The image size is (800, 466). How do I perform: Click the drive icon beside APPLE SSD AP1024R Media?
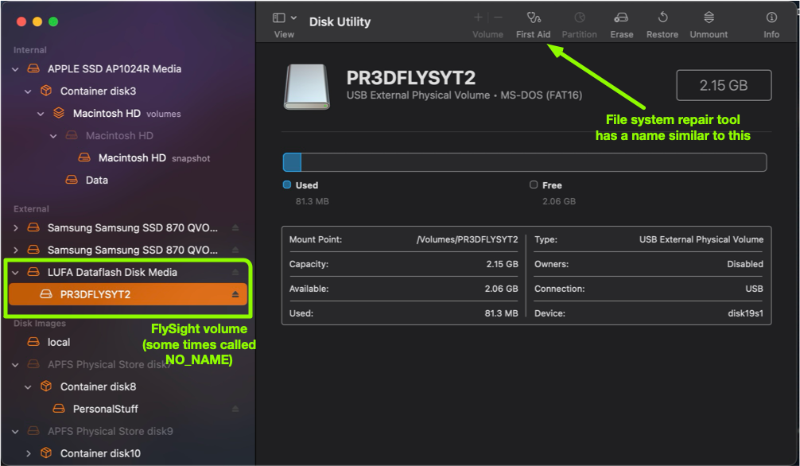pos(33,68)
